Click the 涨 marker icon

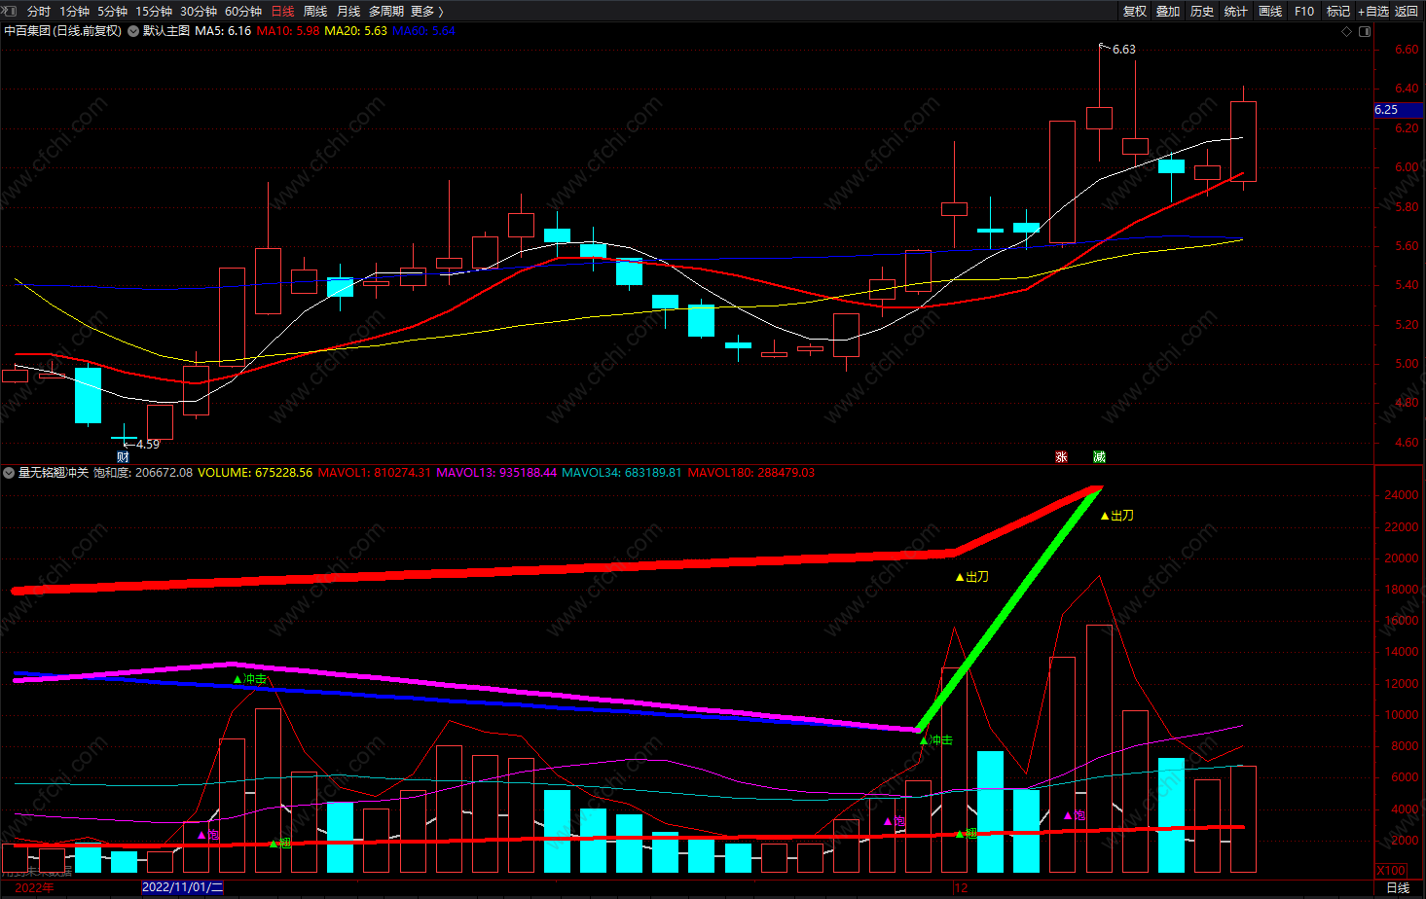1061,456
